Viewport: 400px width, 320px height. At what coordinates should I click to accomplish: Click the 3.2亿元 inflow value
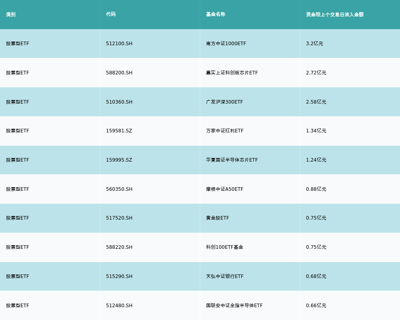314,44
